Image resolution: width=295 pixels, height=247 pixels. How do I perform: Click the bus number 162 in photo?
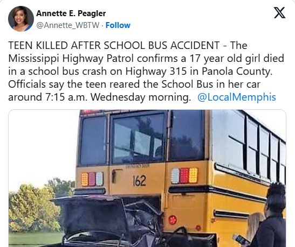(139, 181)
